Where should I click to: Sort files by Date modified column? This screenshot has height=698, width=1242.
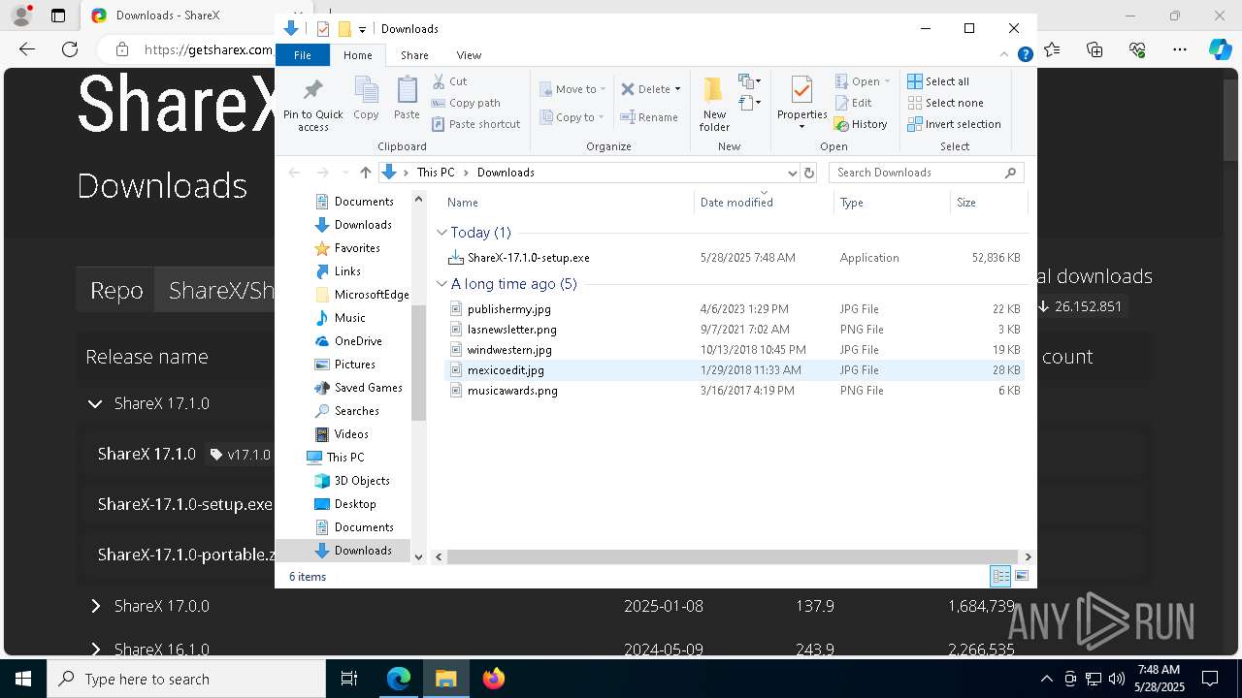pyautogui.click(x=764, y=203)
